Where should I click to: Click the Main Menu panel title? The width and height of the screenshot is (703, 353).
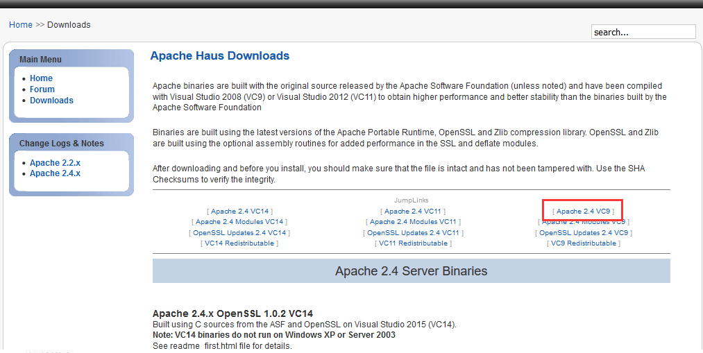(40, 59)
